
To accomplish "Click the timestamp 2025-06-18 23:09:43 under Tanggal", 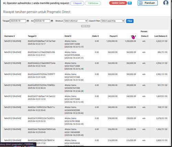I will pyautogui.click(x=36, y=132).
